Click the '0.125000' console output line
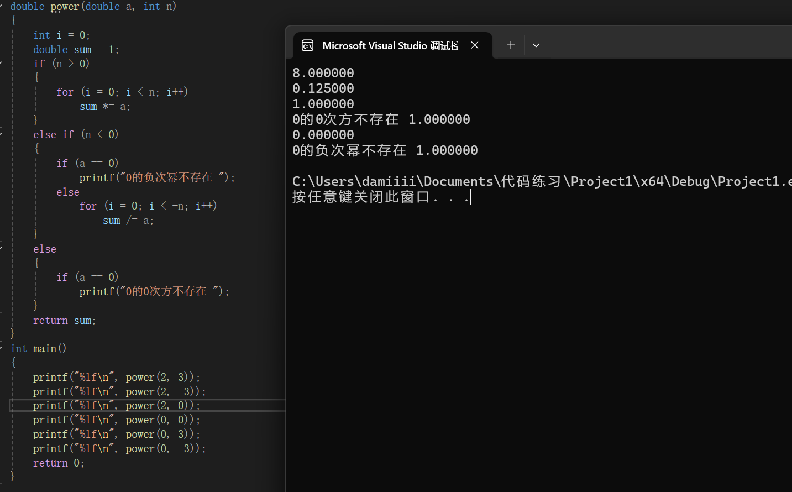 tap(323, 88)
